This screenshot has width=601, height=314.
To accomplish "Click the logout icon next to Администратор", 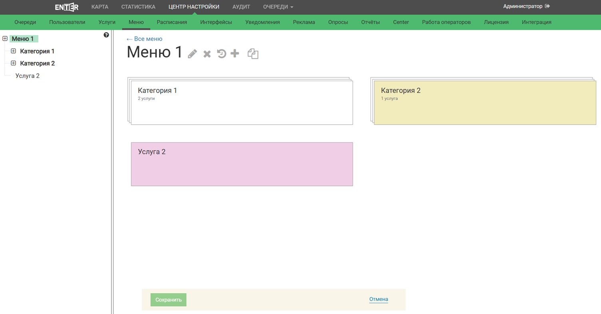I will pyautogui.click(x=547, y=6).
